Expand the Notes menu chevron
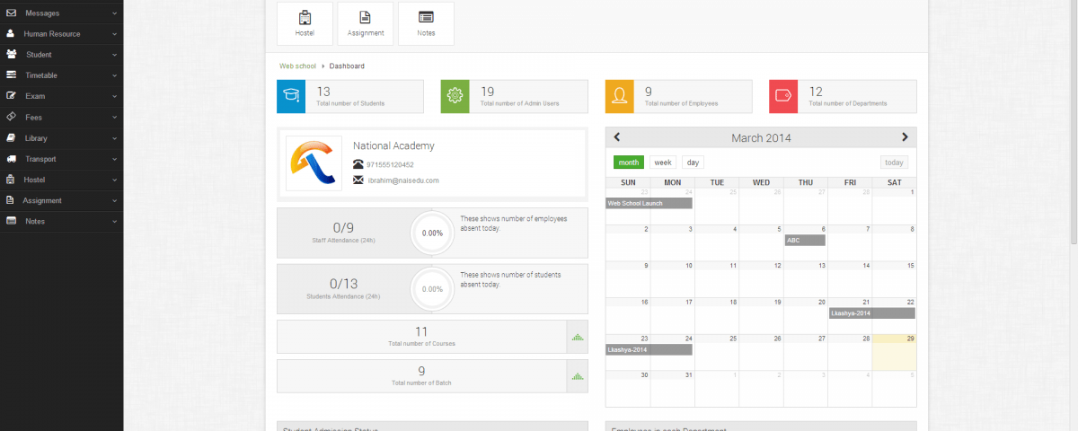The height and width of the screenshot is (431, 1078). pyautogui.click(x=114, y=221)
